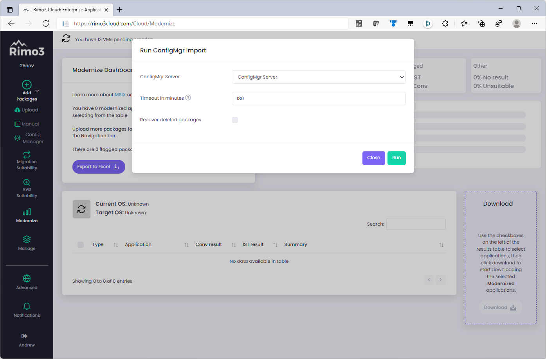Click the Export to Excel button
546x359 pixels.
point(98,167)
